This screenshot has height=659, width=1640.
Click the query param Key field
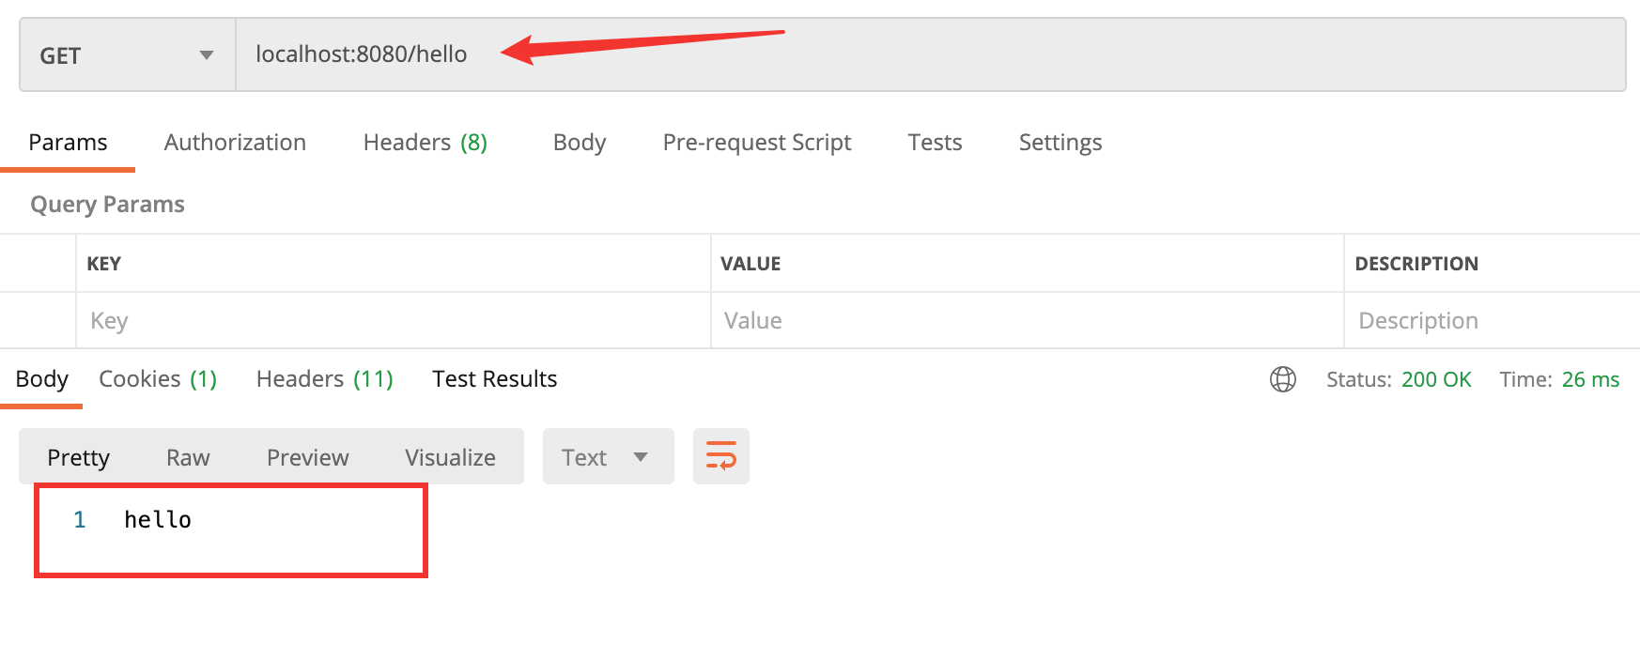(393, 321)
